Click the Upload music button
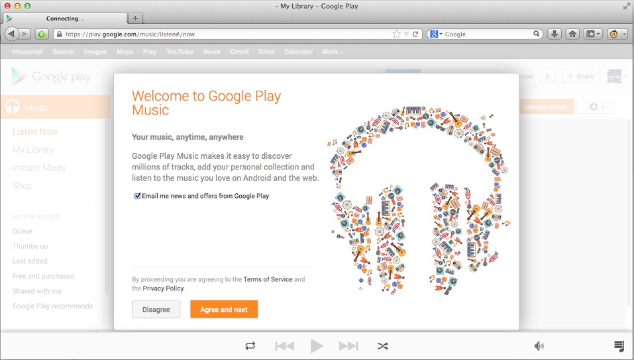The height and width of the screenshot is (360, 634). click(x=546, y=107)
